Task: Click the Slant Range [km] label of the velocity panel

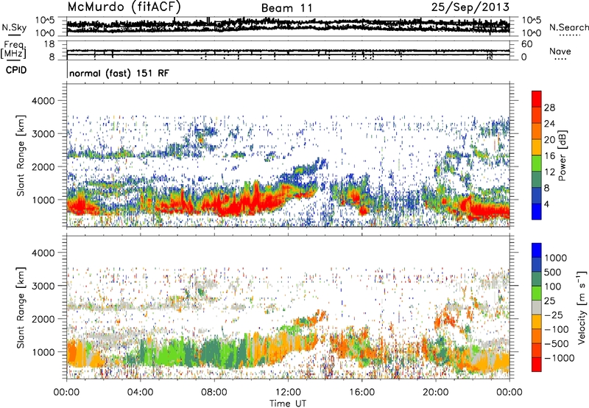Action: pos(21,307)
